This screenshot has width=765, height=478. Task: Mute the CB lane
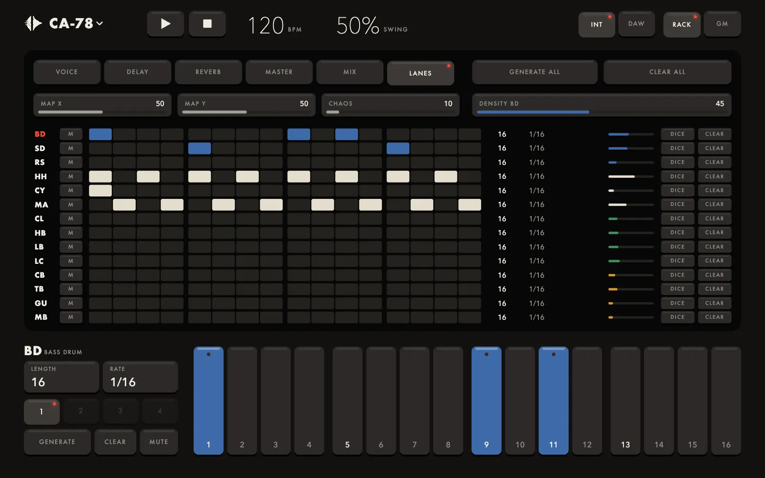coord(71,275)
